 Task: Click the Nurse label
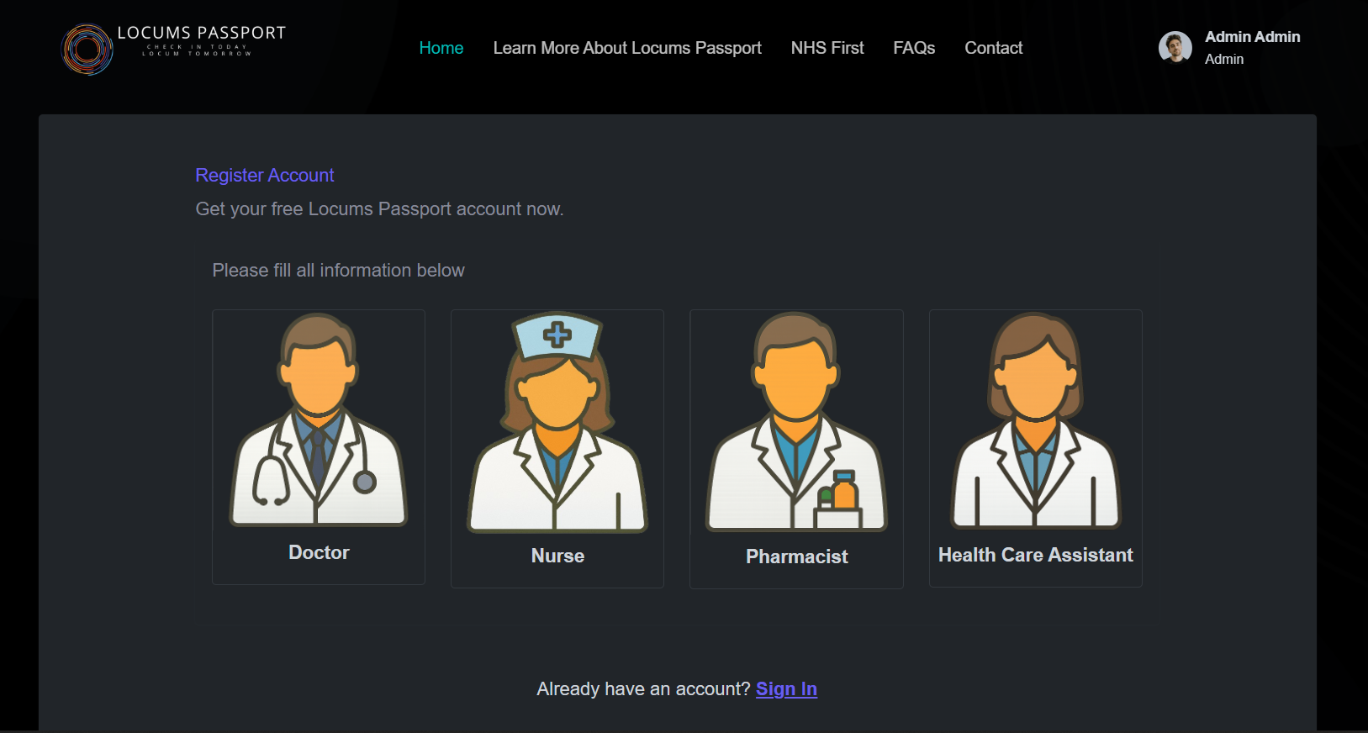click(557, 556)
